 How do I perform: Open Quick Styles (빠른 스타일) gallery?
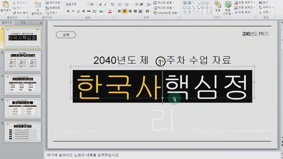228,8
